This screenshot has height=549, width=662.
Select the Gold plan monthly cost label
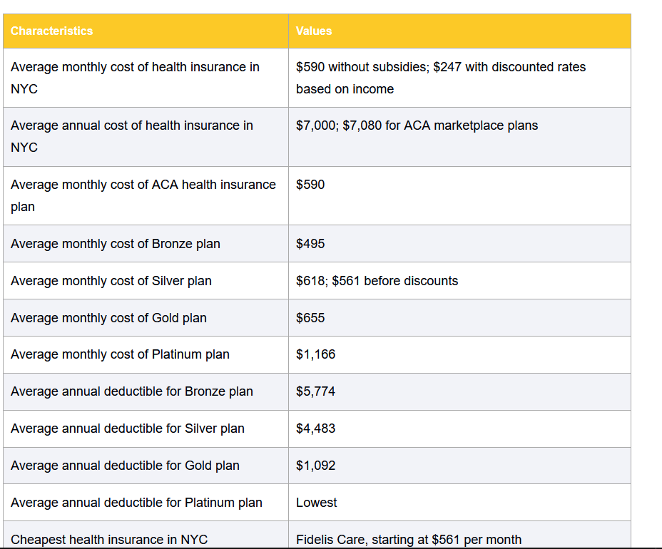coord(108,318)
